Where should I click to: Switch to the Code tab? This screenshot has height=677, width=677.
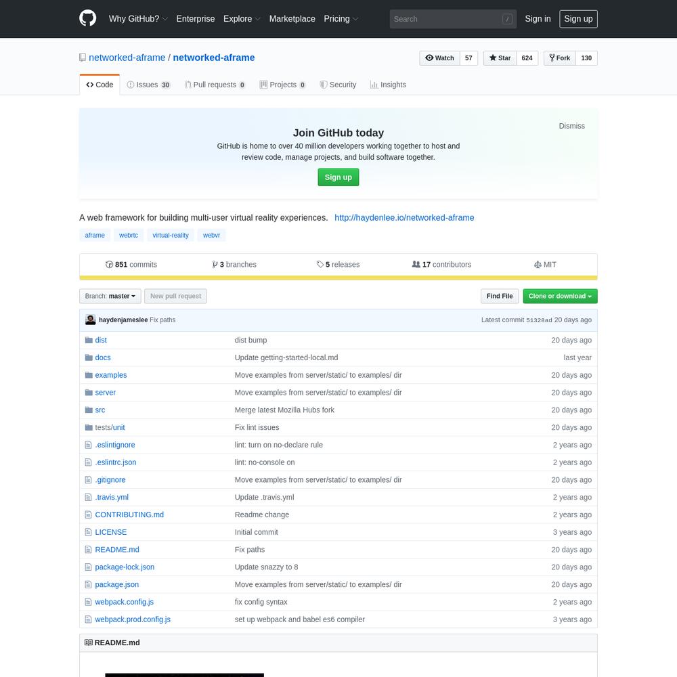[x=100, y=85]
